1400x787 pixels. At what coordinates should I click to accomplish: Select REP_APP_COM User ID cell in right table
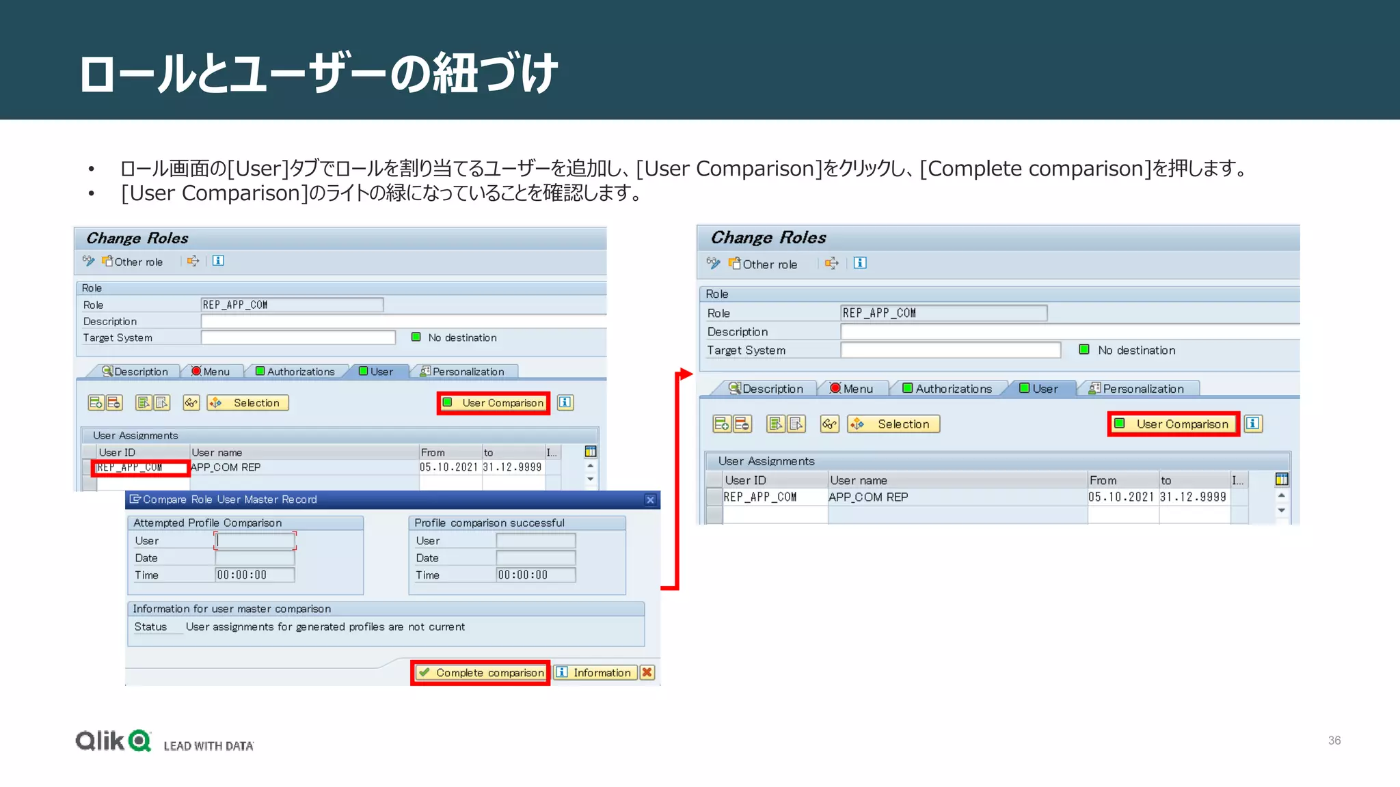[775, 497]
